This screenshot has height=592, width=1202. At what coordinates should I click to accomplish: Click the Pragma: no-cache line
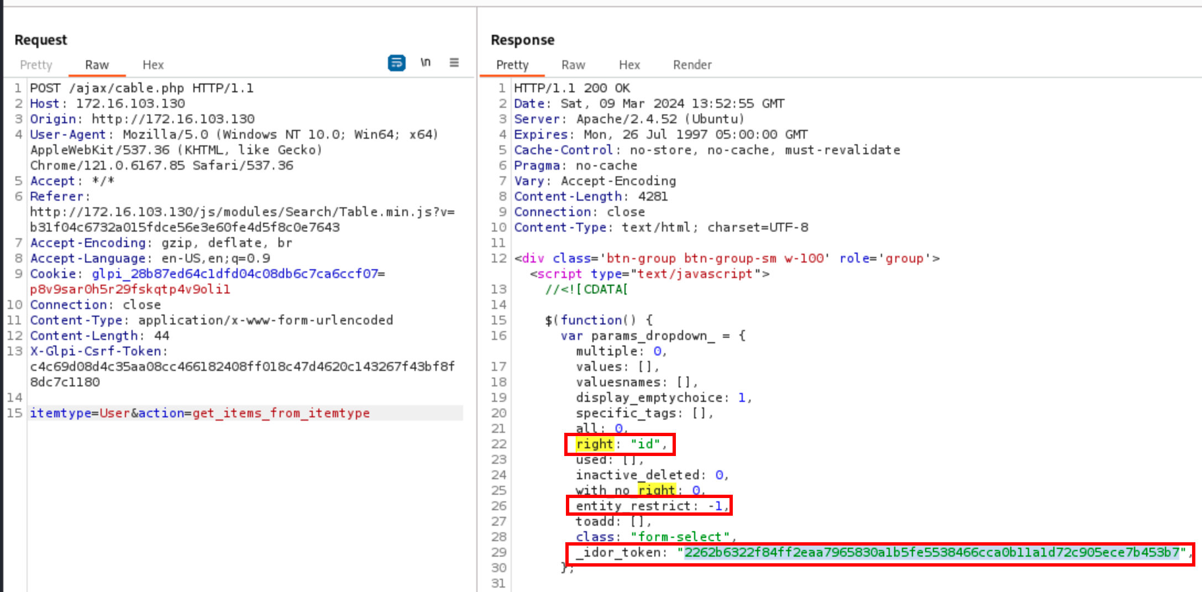(x=575, y=165)
